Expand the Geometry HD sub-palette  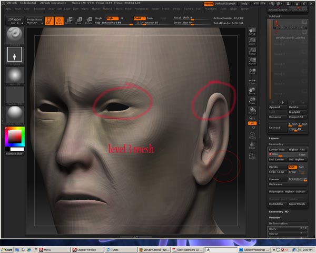point(279,212)
